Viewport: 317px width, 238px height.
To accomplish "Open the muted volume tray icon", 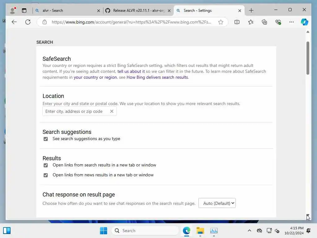I will 277,231.
